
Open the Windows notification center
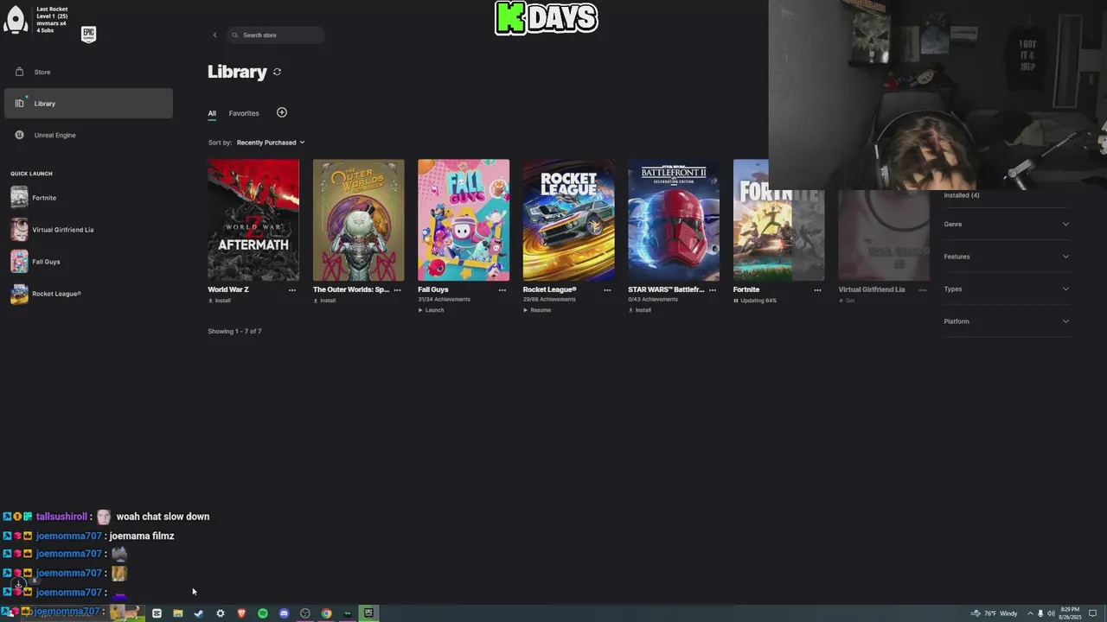coord(1092,613)
